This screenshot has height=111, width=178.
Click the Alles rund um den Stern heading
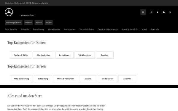pyautogui.click(x=25, y=96)
